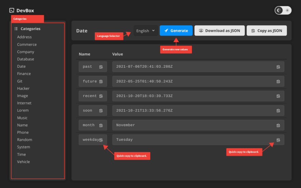Viewport: 301px width, 188px height.
Task: Open the Finance category
Action: pyautogui.click(x=24, y=74)
